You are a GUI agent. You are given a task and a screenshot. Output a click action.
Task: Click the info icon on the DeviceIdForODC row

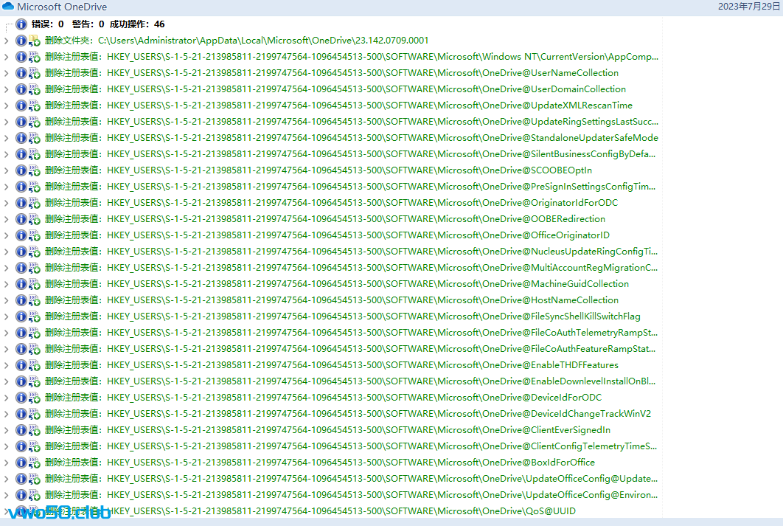tap(21, 398)
